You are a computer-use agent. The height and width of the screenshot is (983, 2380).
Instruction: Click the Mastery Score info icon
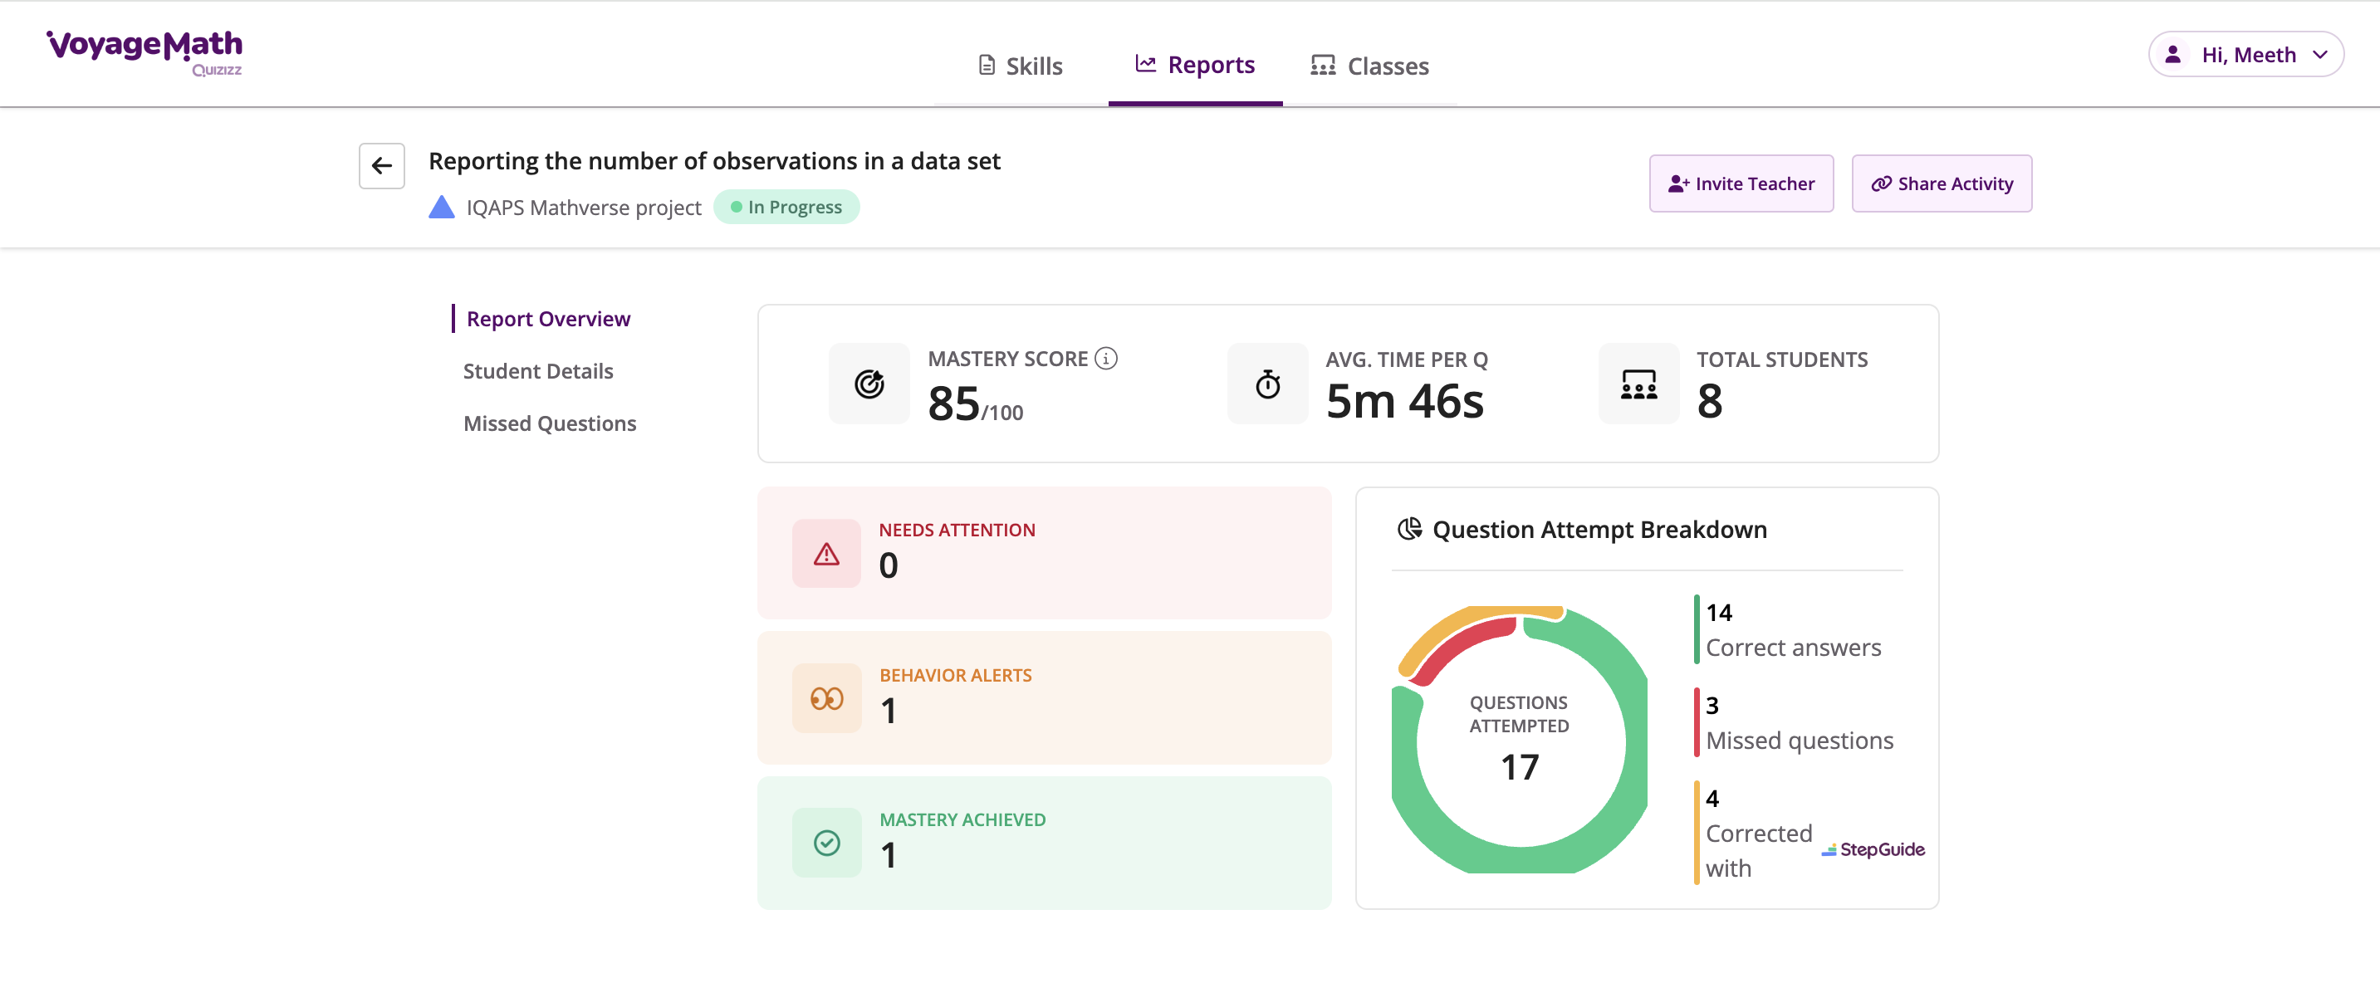point(1105,359)
